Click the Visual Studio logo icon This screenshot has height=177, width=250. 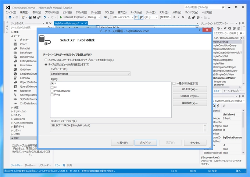click(x=8, y=8)
